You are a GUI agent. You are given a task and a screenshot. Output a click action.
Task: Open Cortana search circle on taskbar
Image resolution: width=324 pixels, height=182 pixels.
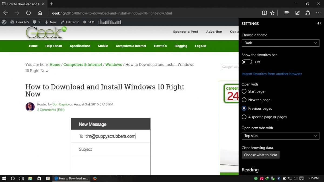coord(13,178)
